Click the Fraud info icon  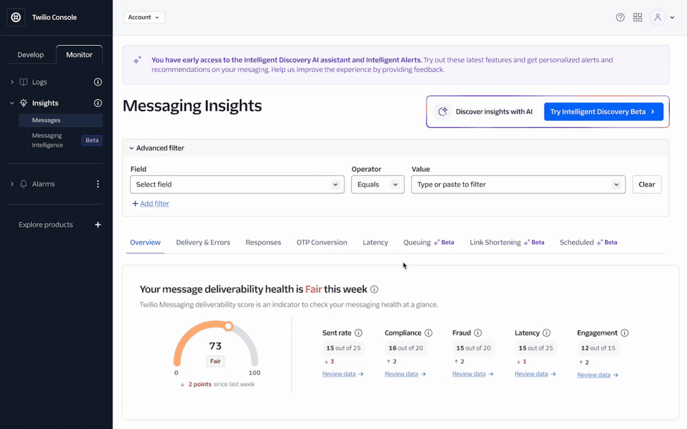click(x=478, y=333)
